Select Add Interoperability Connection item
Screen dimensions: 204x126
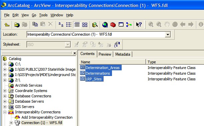point(47,117)
